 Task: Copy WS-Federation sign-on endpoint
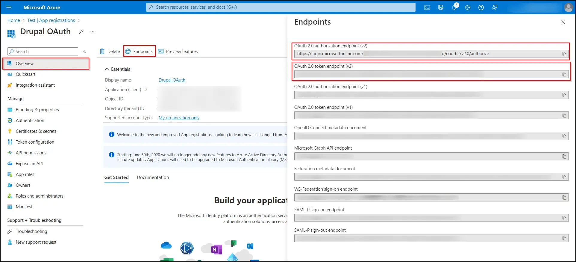[x=564, y=198]
